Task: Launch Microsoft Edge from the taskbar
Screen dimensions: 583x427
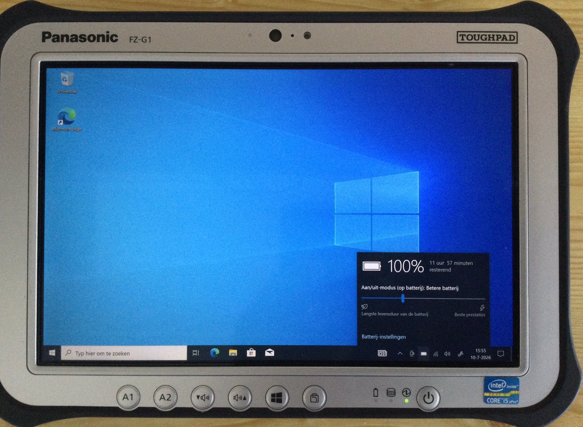Action: tap(215, 353)
